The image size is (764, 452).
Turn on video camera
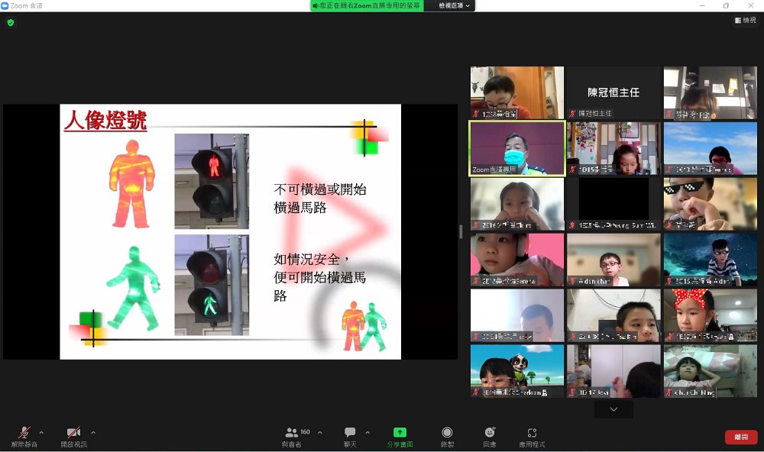[73, 434]
